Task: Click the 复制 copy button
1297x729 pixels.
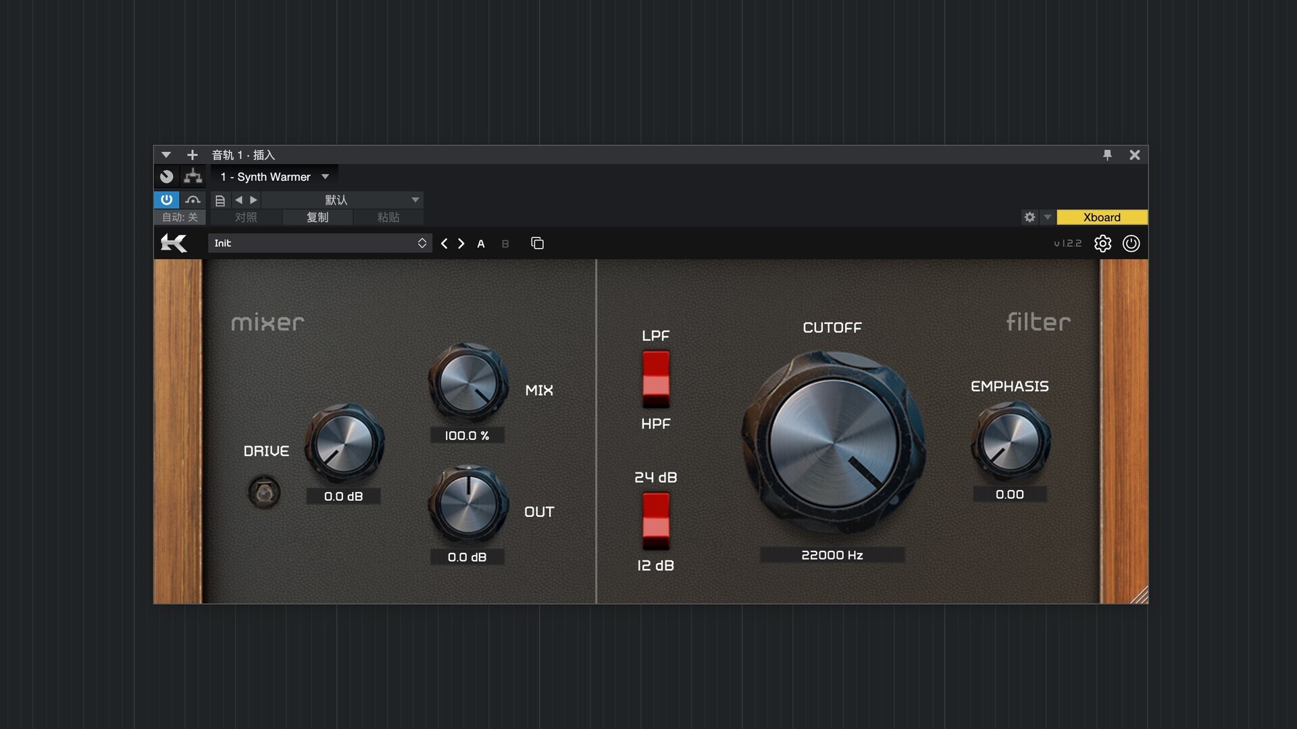Action: pos(317,217)
